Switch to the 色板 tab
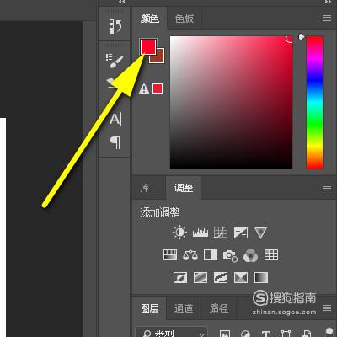 click(x=185, y=19)
